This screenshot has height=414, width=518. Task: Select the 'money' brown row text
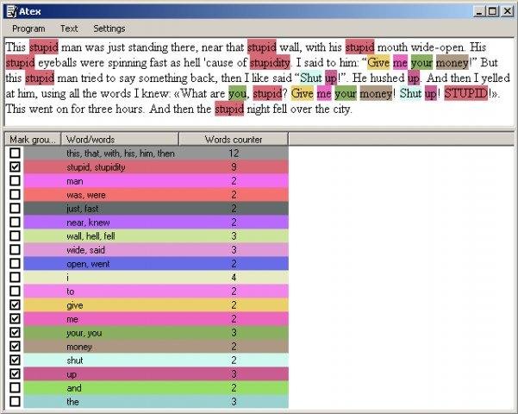point(79,347)
